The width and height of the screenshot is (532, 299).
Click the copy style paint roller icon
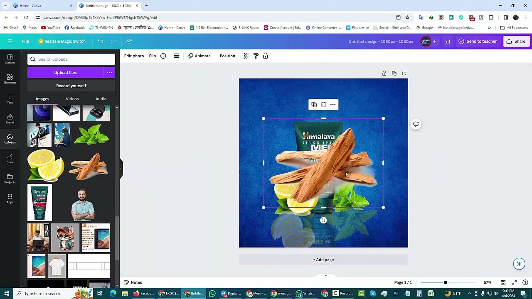click(256, 56)
